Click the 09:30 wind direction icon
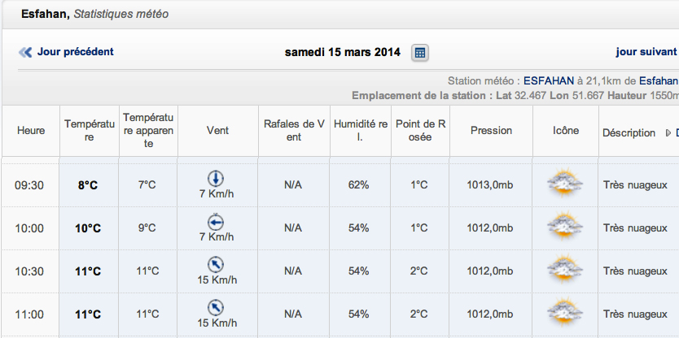Screen dimensions: 679x338 [x=216, y=179]
